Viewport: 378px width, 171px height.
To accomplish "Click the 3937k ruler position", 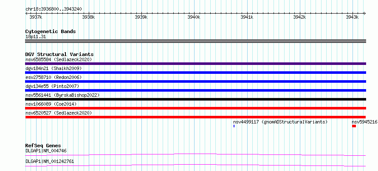I will (x=36, y=17).
